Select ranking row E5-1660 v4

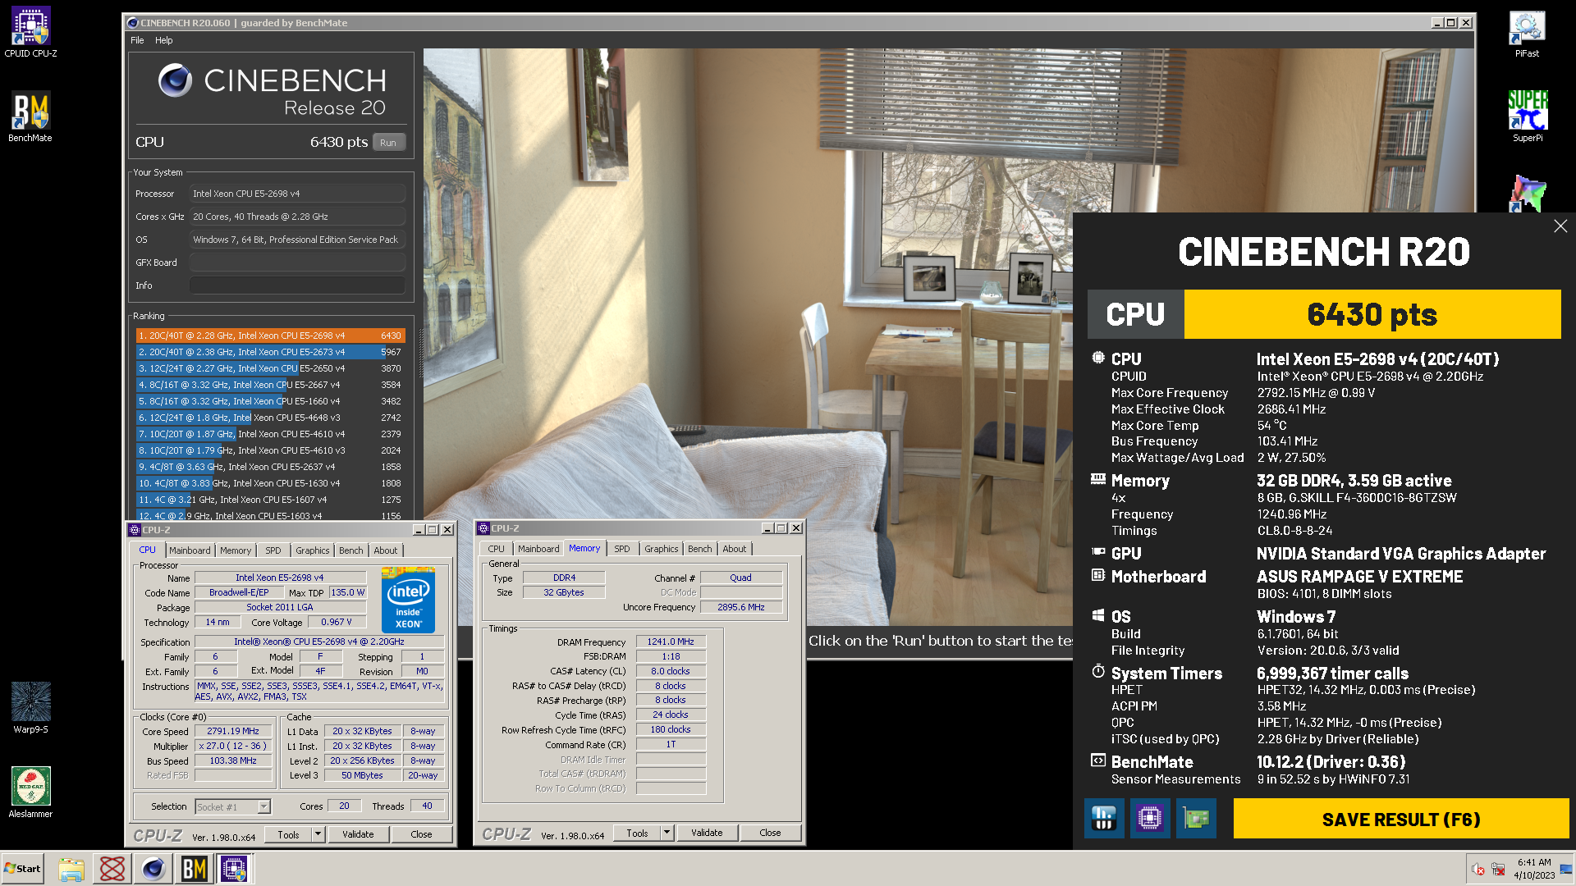point(270,401)
